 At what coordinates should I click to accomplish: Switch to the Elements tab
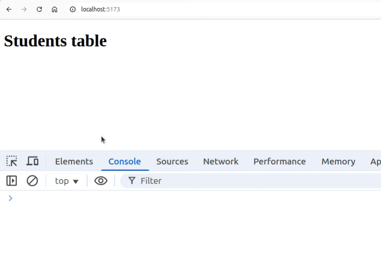pos(74,161)
